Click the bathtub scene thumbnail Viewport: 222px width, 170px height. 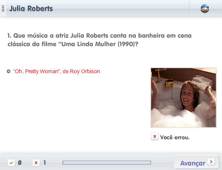pyautogui.click(x=184, y=98)
